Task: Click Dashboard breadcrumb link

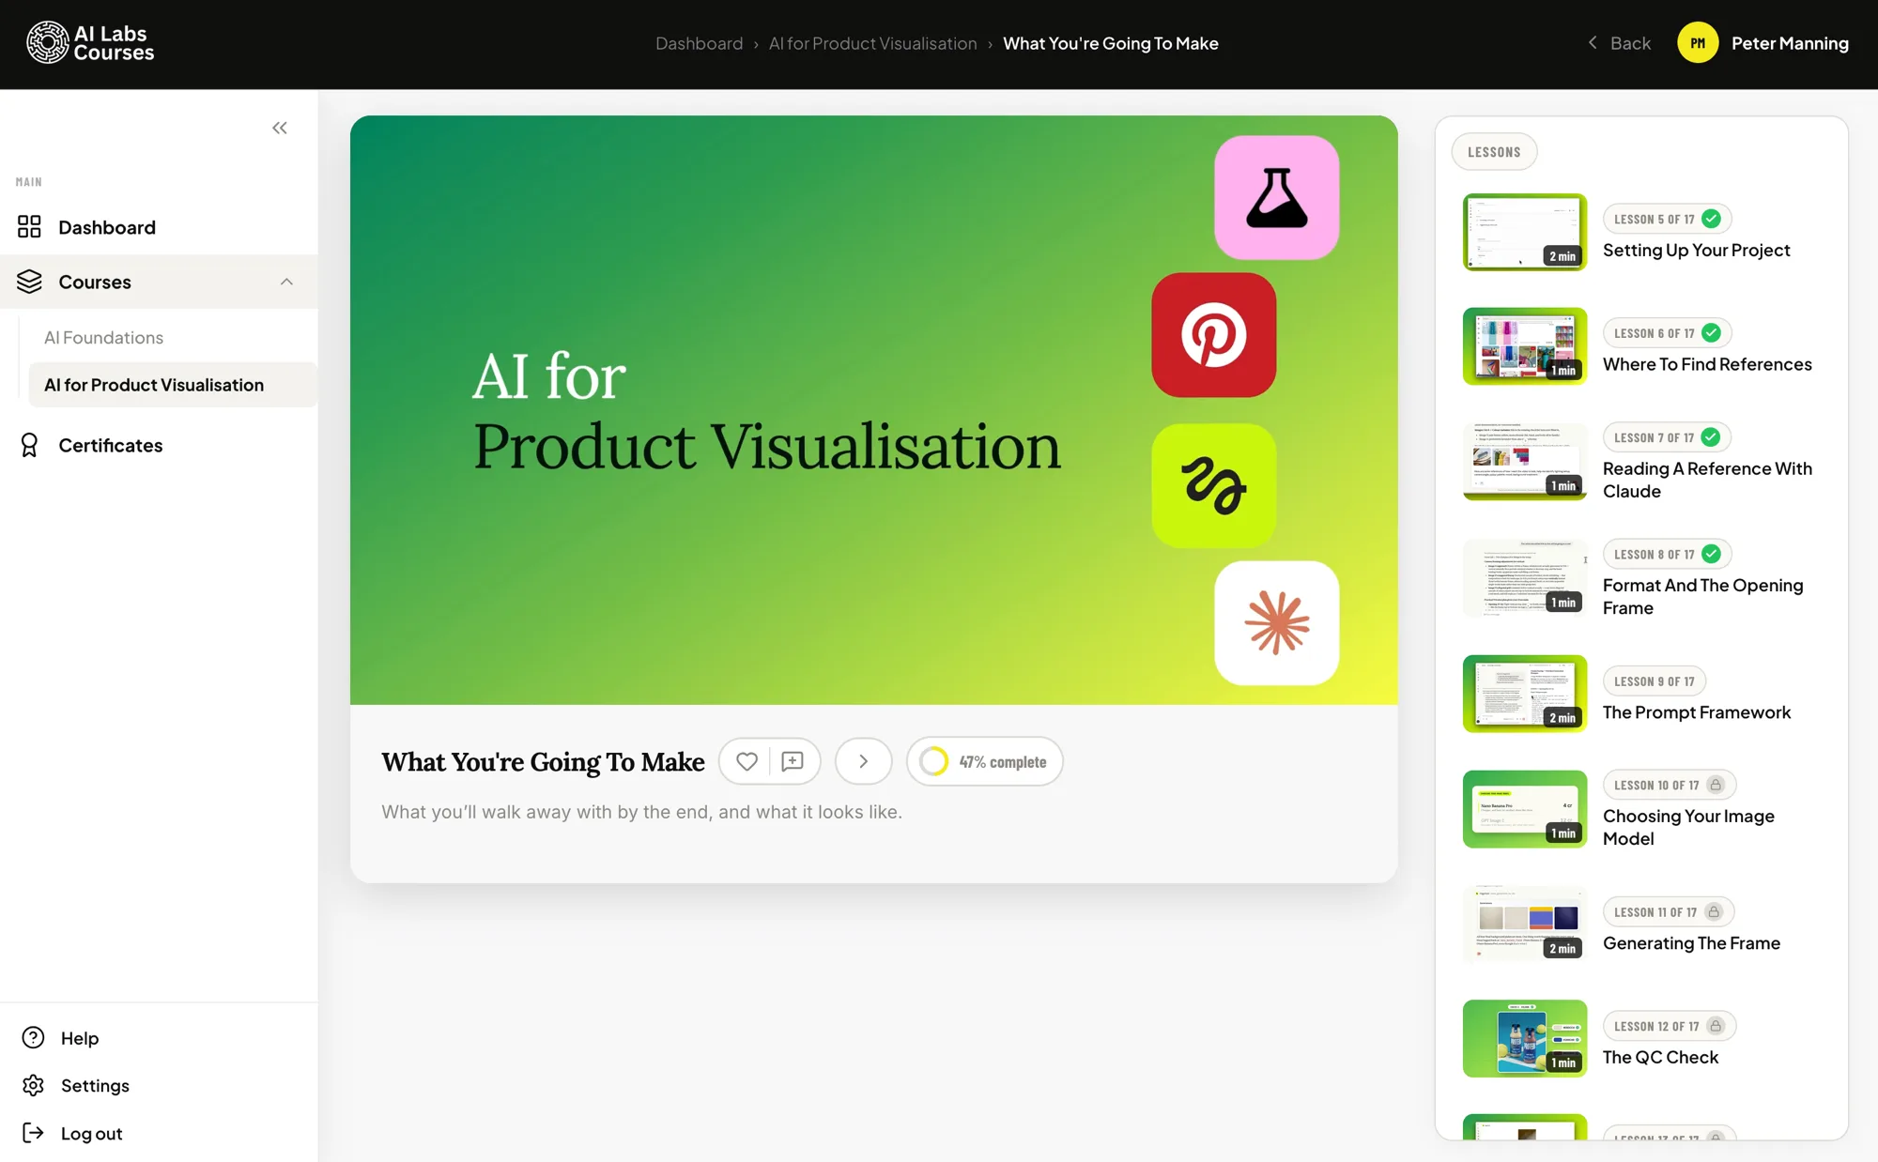Action: tap(699, 43)
